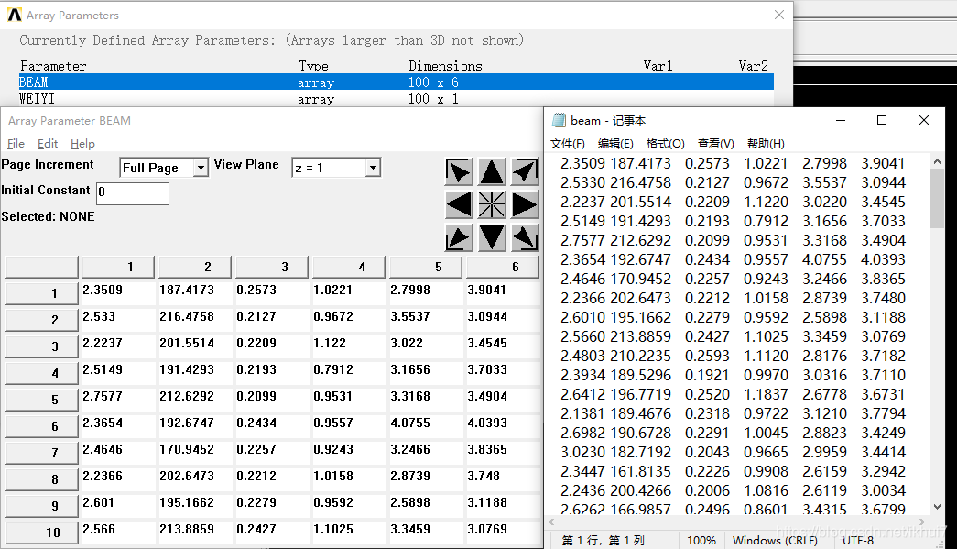Click the left arrow navigation button
The image size is (957, 549).
[x=459, y=204]
